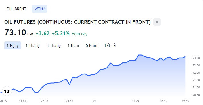Screen dimensions: 203x105
Task: View the Tất cả full history range
Action: (x=110, y=45)
